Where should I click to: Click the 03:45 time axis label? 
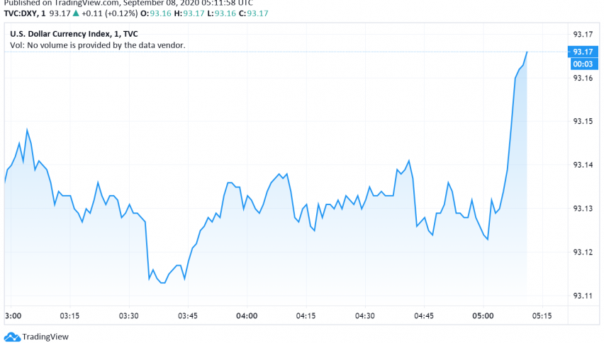pos(188,315)
